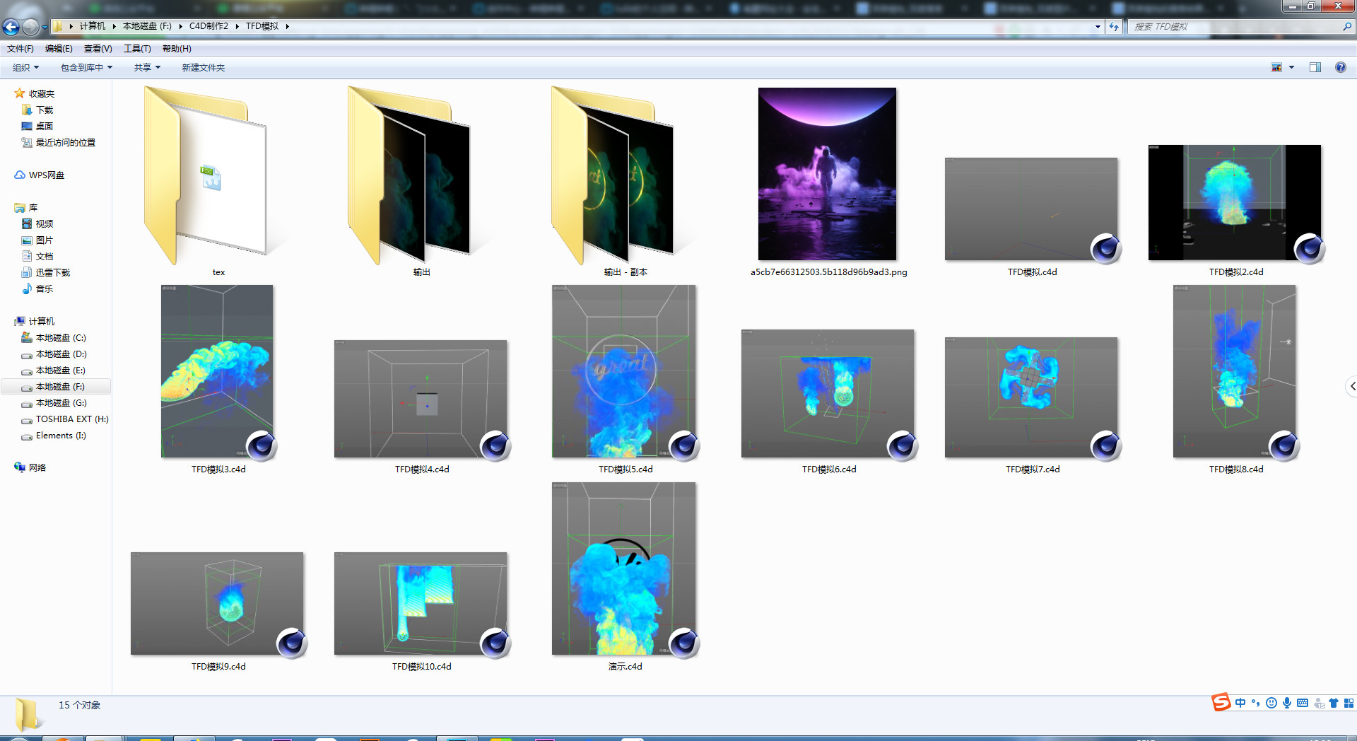This screenshot has width=1357, height=741.
Task: Click C4D制作2 in the breadcrumb
Action: [x=208, y=26]
